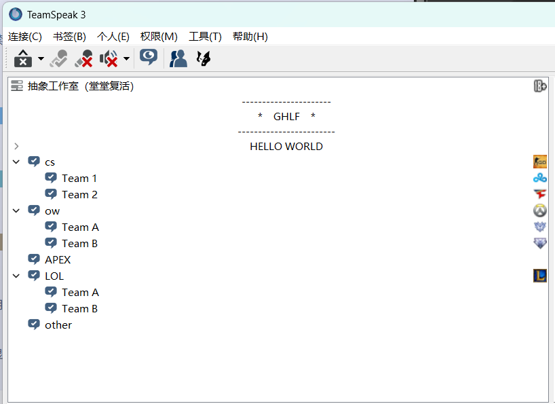Open the 工具(T) menu
This screenshot has width=555, height=404.
point(206,37)
